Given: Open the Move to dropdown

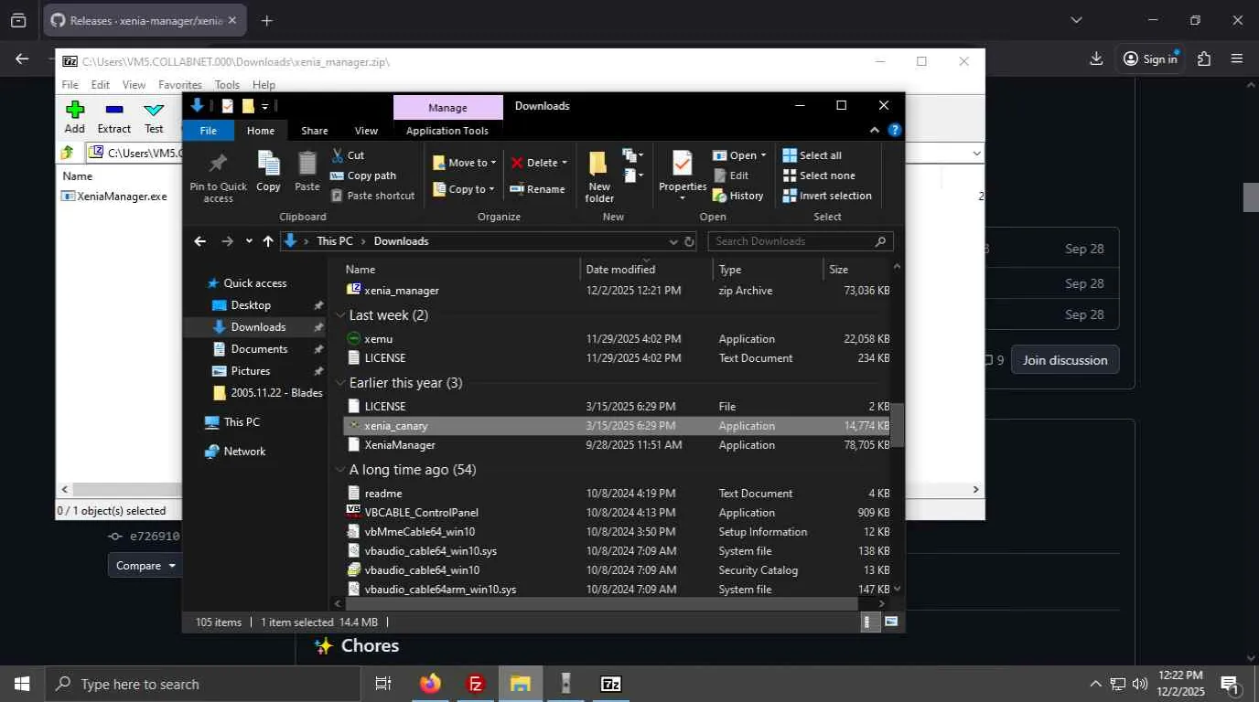Looking at the screenshot, I should (x=464, y=163).
